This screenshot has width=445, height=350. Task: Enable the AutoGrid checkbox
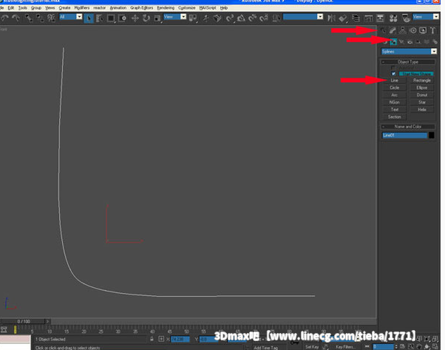393,68
